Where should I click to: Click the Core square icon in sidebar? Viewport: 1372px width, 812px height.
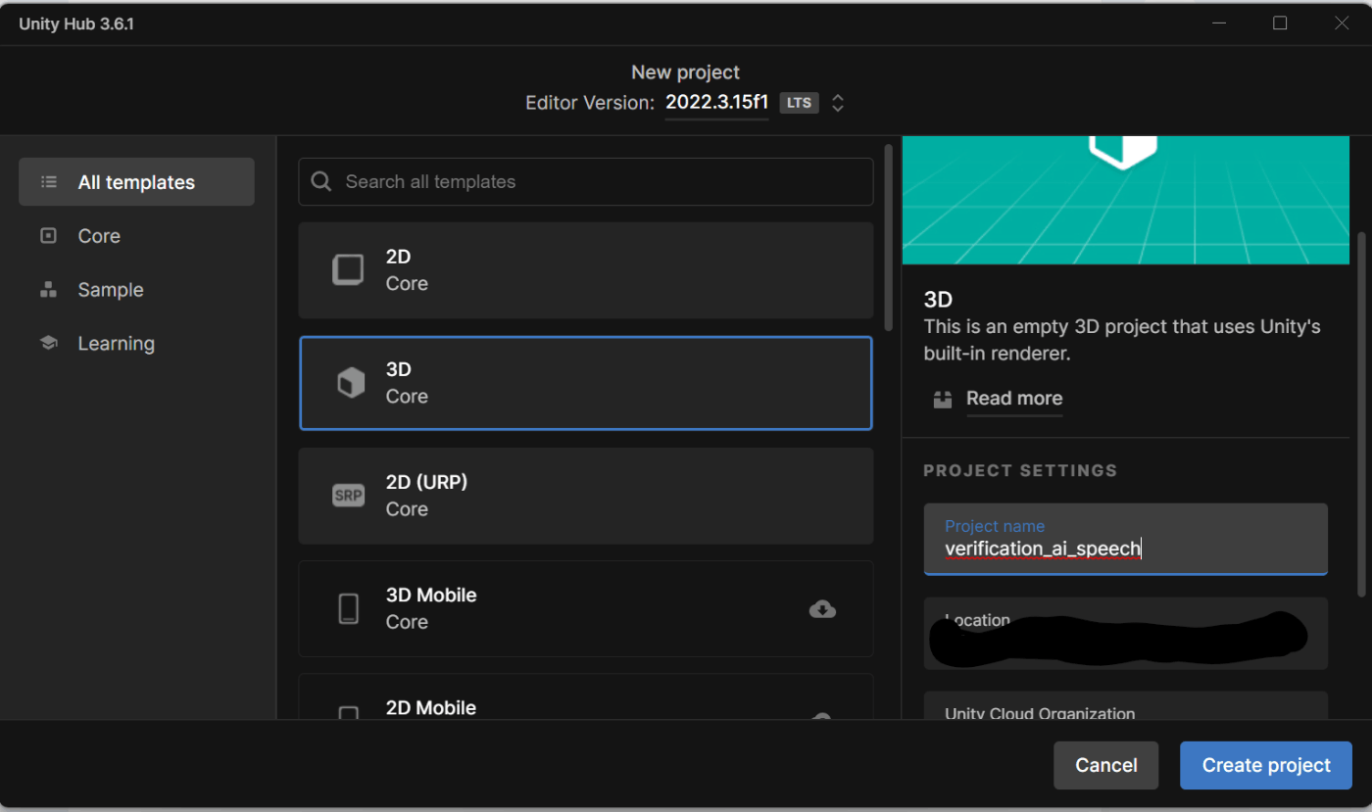click(x=48, y=236)
